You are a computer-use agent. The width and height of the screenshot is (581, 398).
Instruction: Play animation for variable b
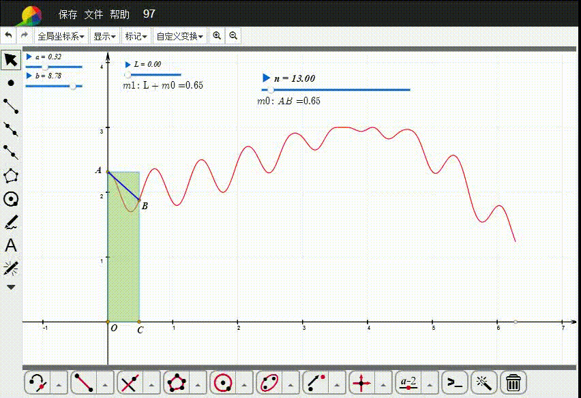click(29, 76)
